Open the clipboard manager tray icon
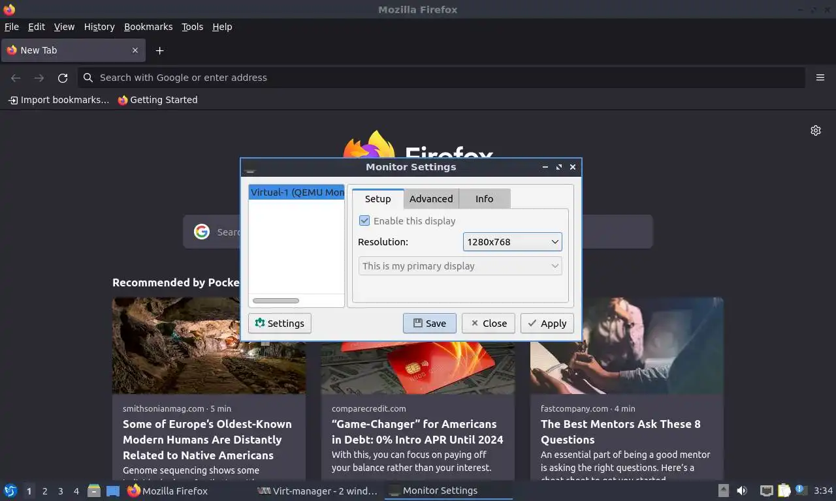This screenshot has width=836, height=501. [x=784, y=491]
